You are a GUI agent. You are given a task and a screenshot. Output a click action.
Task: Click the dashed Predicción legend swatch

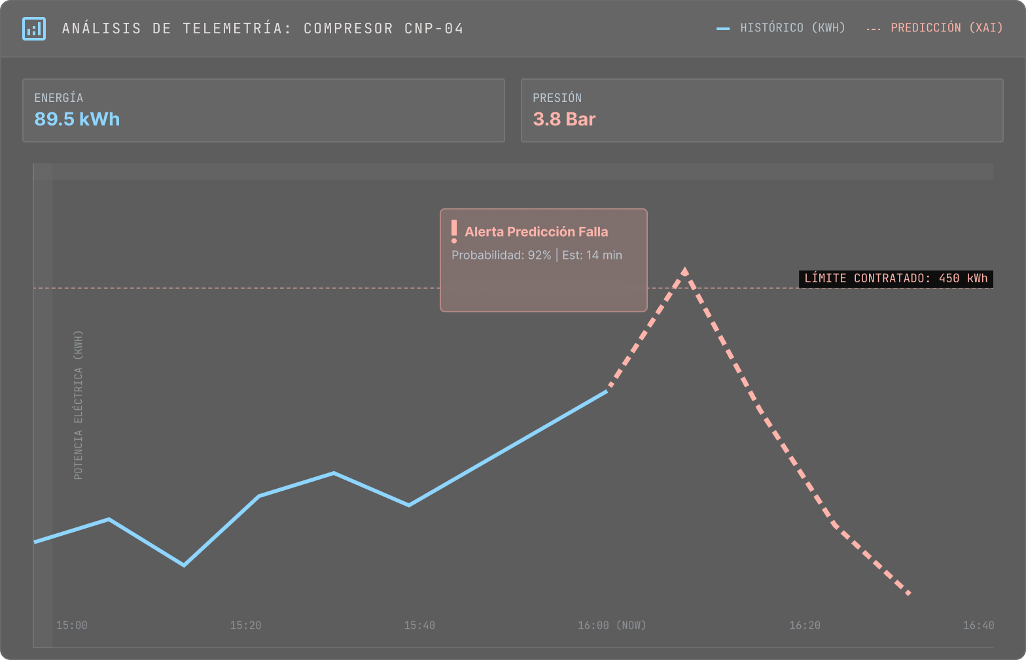pos(874,29)
